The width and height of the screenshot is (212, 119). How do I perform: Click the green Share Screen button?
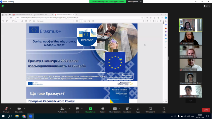coord(90,110)
